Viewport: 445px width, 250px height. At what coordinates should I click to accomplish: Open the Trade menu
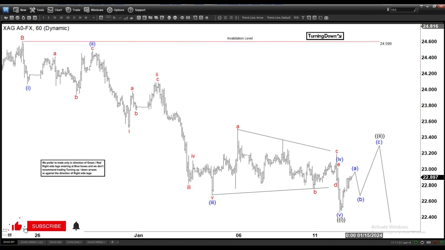(73, 10)
